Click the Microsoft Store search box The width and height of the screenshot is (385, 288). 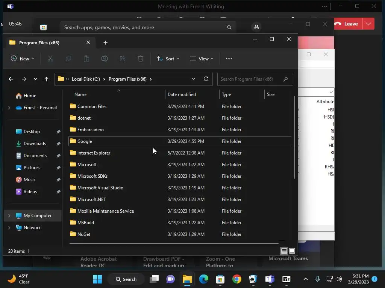(147, 27)
